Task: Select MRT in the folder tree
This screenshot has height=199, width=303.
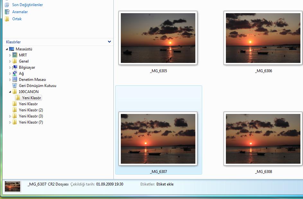Action: pyautogui.click(x=23, y=55)
